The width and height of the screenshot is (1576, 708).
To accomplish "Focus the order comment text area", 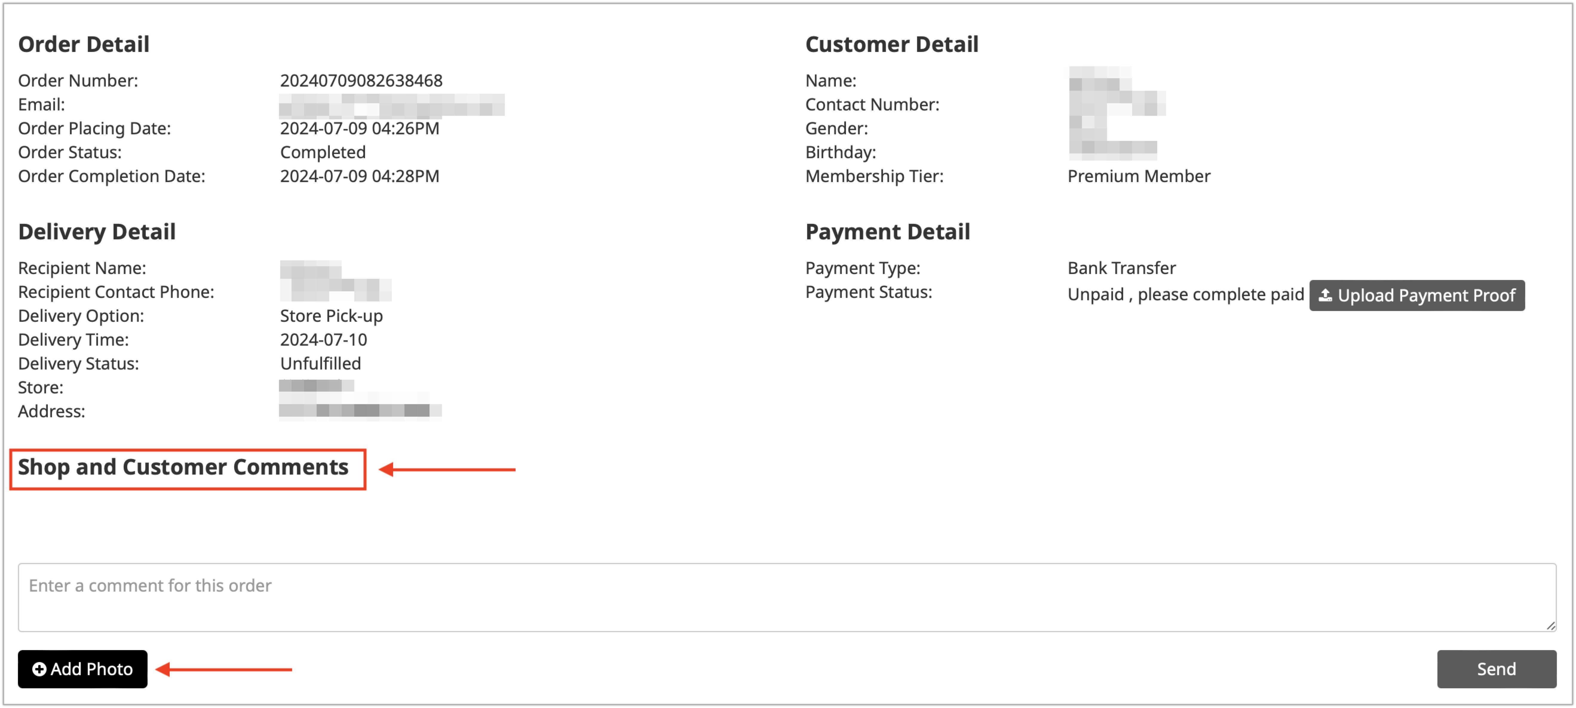I will [787, 597].
